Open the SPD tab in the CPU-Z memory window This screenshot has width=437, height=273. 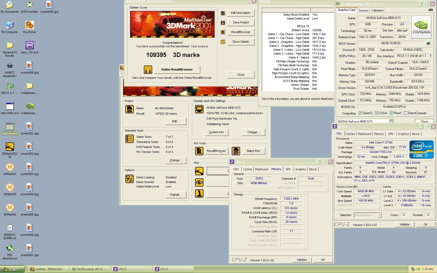[x=288, y=169]
